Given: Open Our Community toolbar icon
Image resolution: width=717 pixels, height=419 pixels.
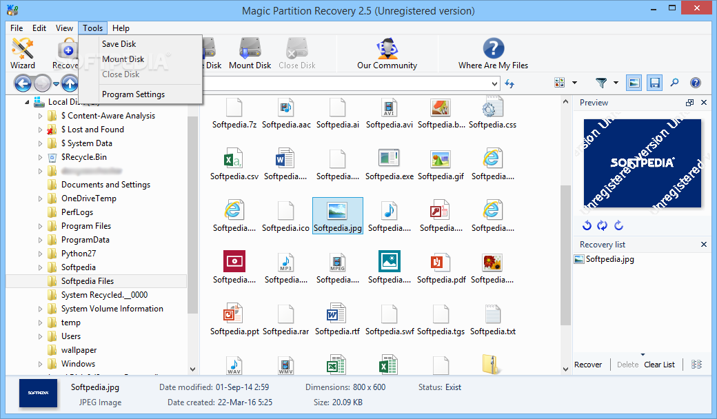Looking at the screenshot, I should tap(387, 54).
